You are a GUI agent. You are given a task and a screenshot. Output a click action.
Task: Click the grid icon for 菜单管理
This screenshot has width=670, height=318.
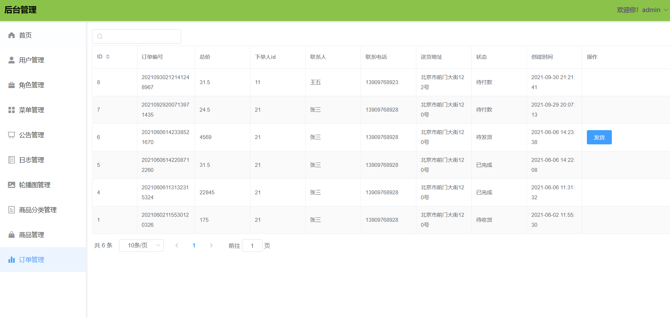(11, 110)
